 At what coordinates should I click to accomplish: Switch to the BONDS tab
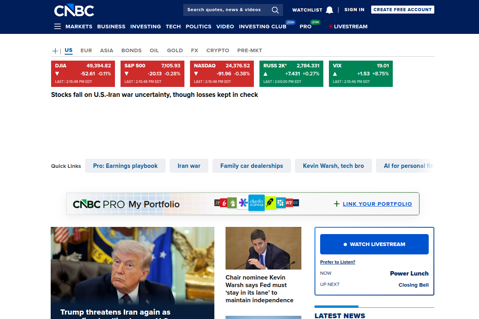131,51
